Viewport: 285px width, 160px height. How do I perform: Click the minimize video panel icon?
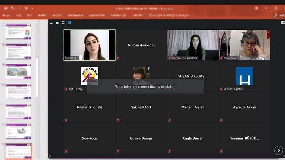click(x=51, y=23)
